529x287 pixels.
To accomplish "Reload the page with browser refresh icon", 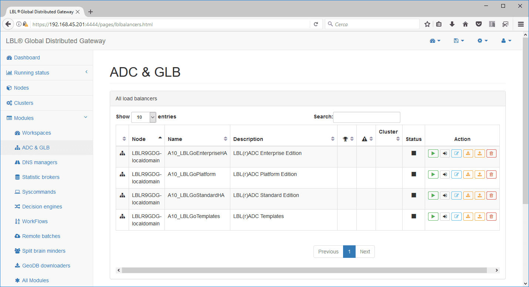I will tap(316, 24).
